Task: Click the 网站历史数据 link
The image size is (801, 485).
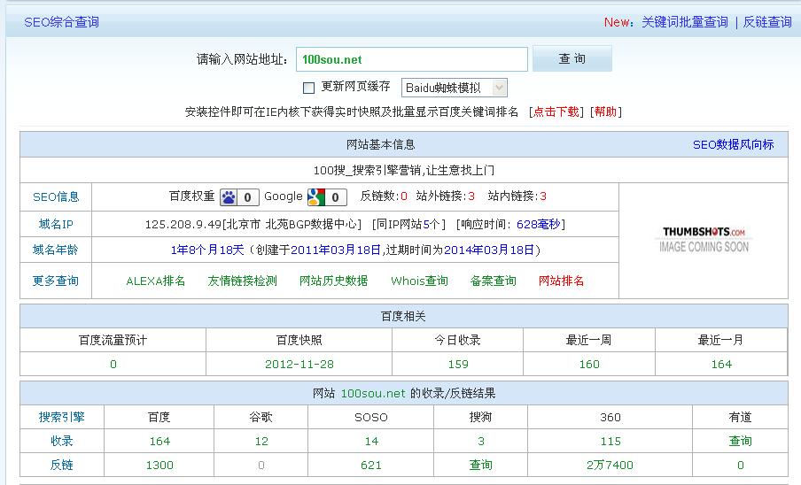Action: 333,281
